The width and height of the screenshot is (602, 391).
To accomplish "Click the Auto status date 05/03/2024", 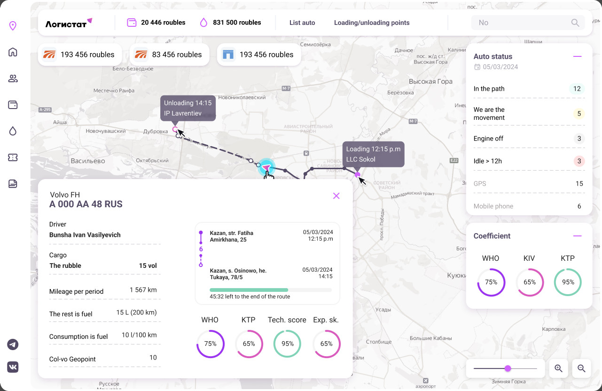I will (x=500, y=67).
